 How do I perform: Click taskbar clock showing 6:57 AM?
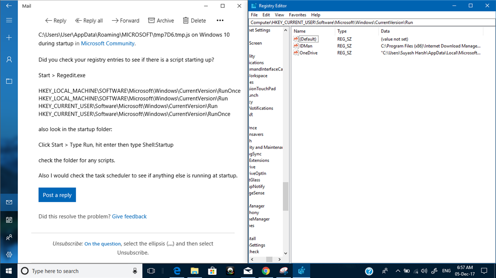465,271
